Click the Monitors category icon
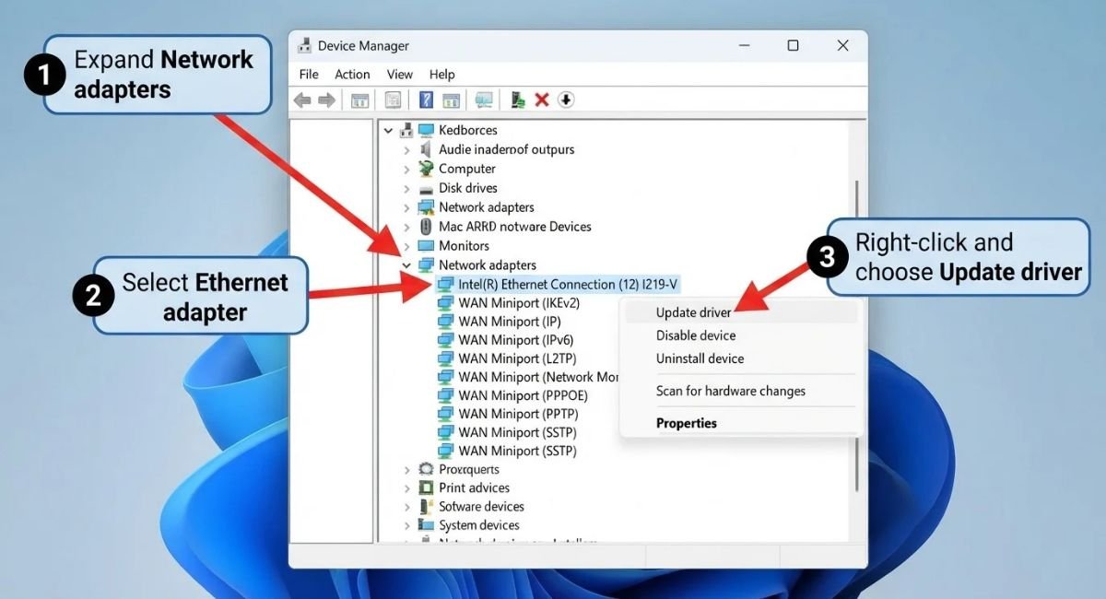 click(426, 246)
